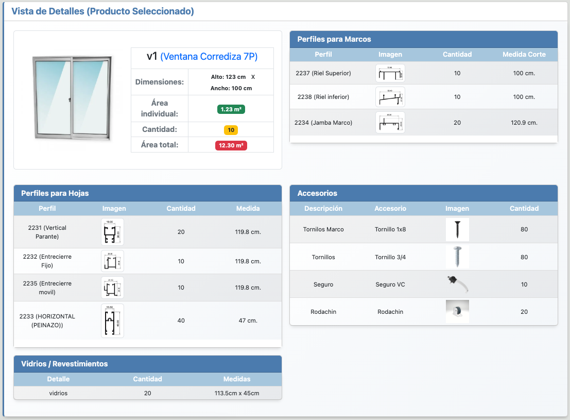The width and height of the screenshot is (570, 420).
Task: Click the red 12.30 m² total area badge
Action: pyautogui.click(x=231, y=145)
